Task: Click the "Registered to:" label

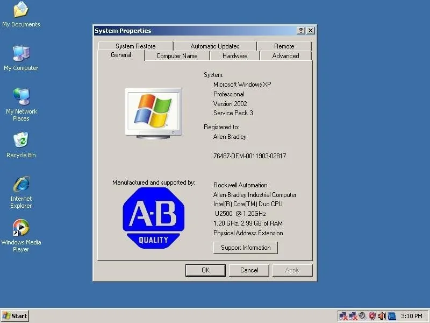Action: pos(221,127)
